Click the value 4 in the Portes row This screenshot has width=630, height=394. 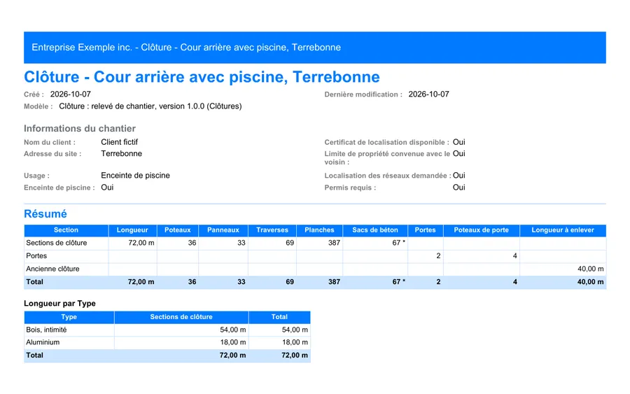(514, 256)
